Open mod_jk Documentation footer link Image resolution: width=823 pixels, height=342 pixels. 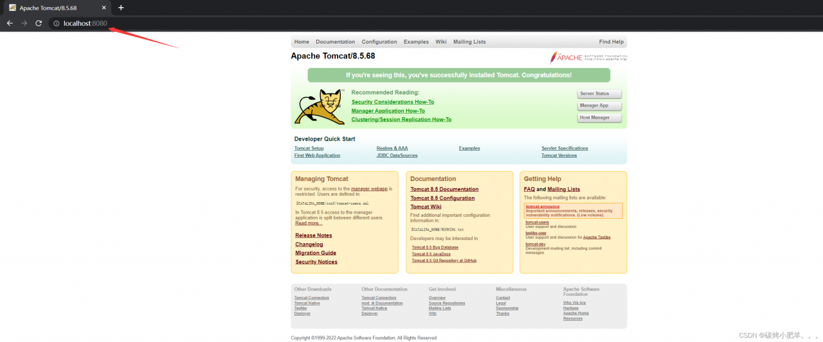[382, 303]
